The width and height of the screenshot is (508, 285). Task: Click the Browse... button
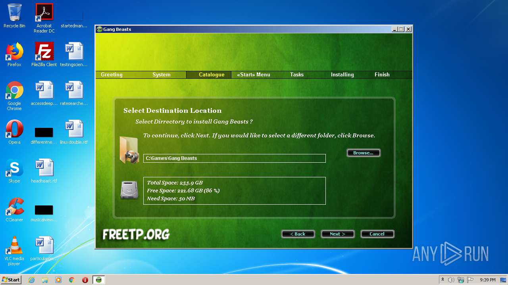coord(364,153)
